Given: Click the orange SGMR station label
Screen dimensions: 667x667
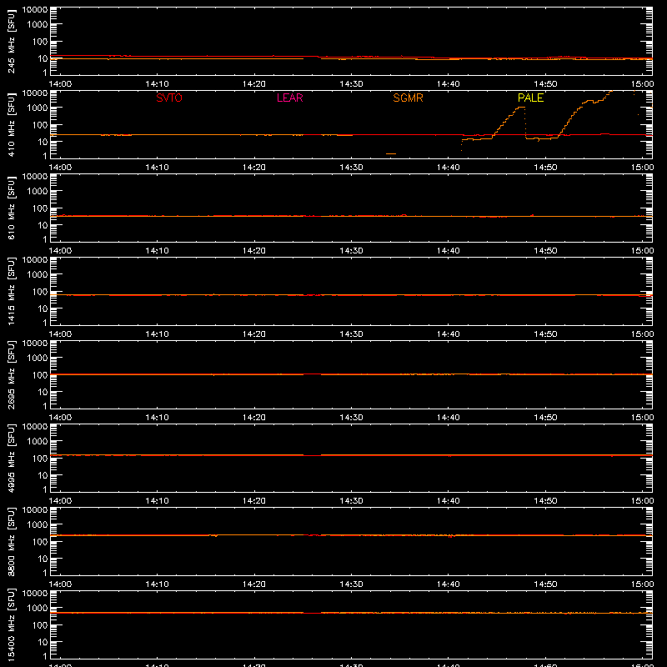Looking at the screenshot, I should click(x=408, y=98).
